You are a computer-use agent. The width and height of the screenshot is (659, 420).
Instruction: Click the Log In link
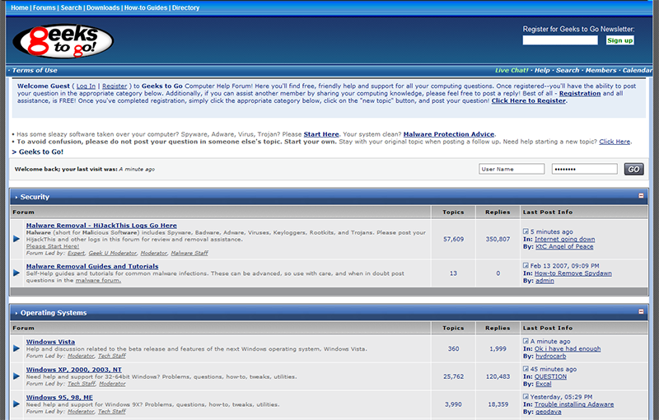coord(86,86)
